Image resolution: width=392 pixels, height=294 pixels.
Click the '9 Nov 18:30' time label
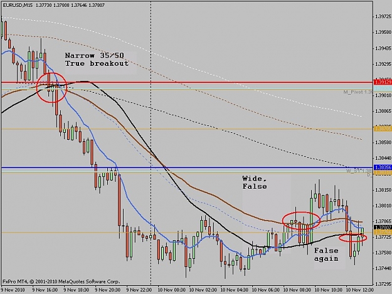tap(77, 290)
